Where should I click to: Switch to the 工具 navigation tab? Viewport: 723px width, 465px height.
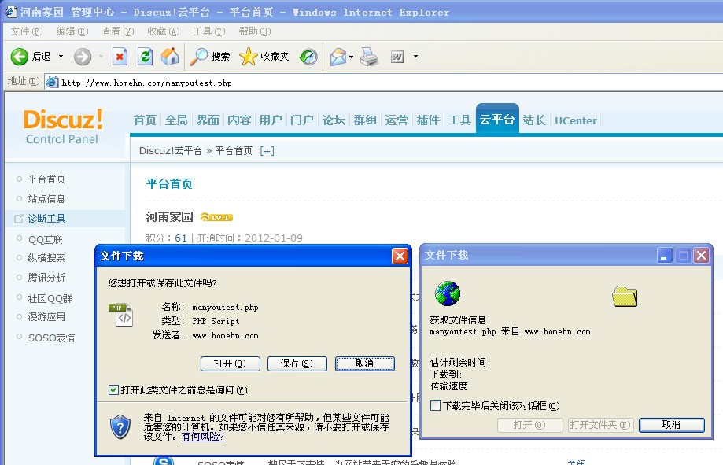tap(459, 120)
